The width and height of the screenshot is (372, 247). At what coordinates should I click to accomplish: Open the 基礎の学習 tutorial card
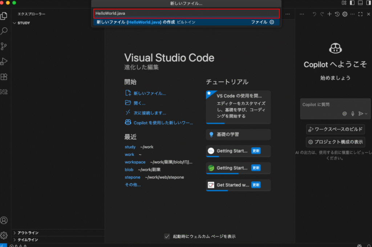coord(238,135)
